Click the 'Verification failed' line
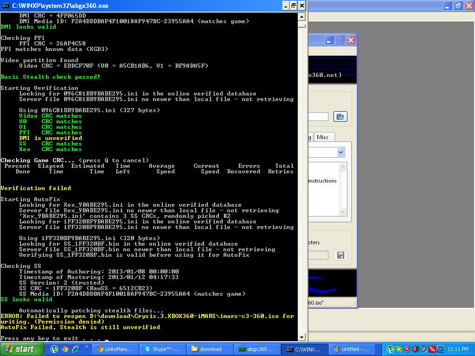 tap(36, 188)
